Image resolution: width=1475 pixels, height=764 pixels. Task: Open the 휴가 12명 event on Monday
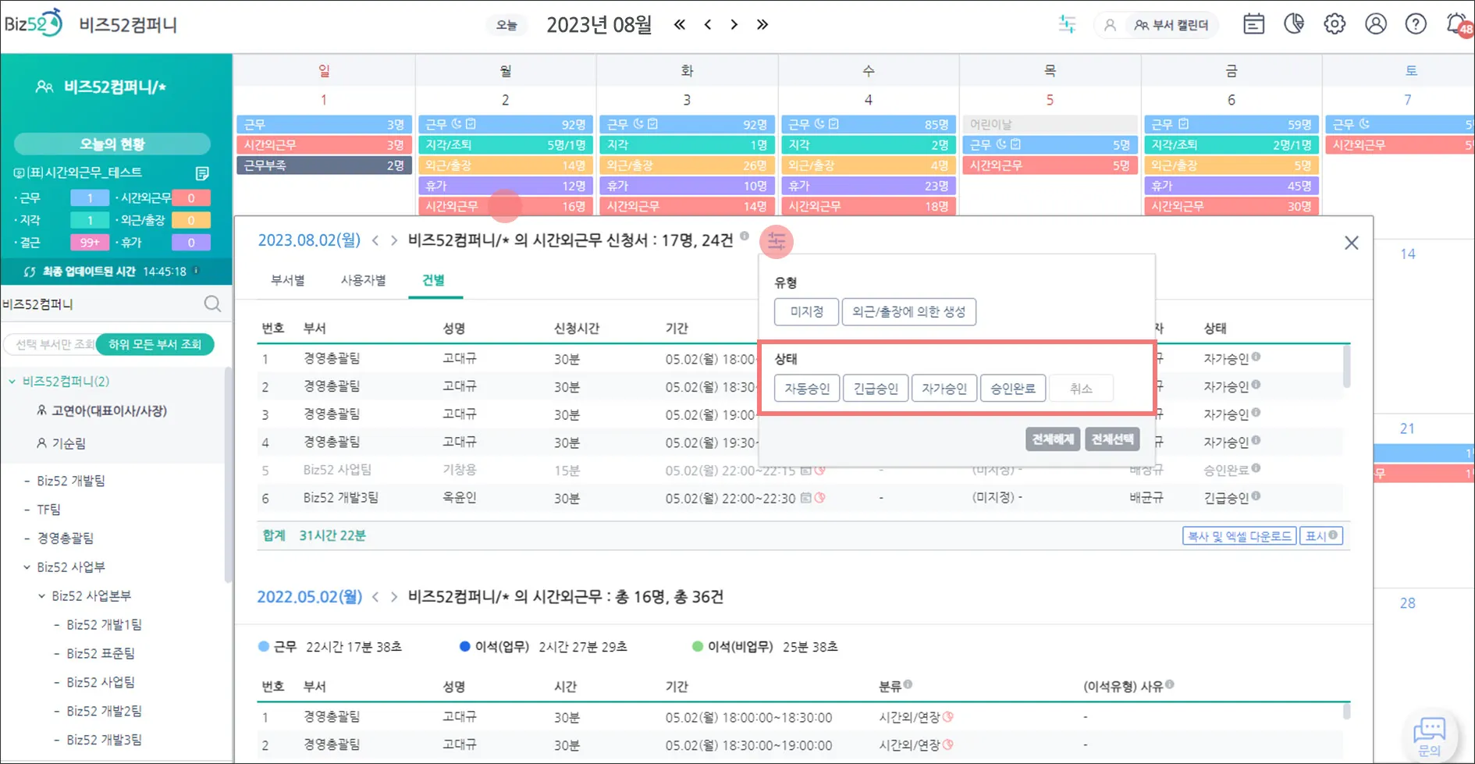click(x=505, y=186)
